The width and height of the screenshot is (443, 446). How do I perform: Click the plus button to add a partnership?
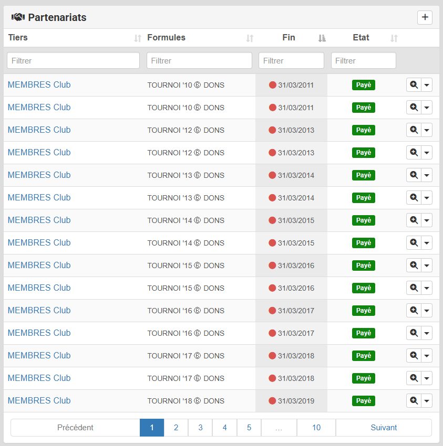(425, 17)
